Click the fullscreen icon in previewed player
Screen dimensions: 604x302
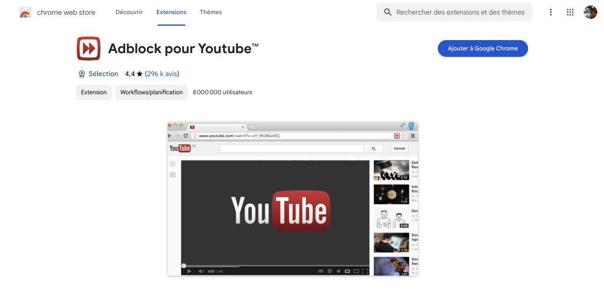[365, 271]
